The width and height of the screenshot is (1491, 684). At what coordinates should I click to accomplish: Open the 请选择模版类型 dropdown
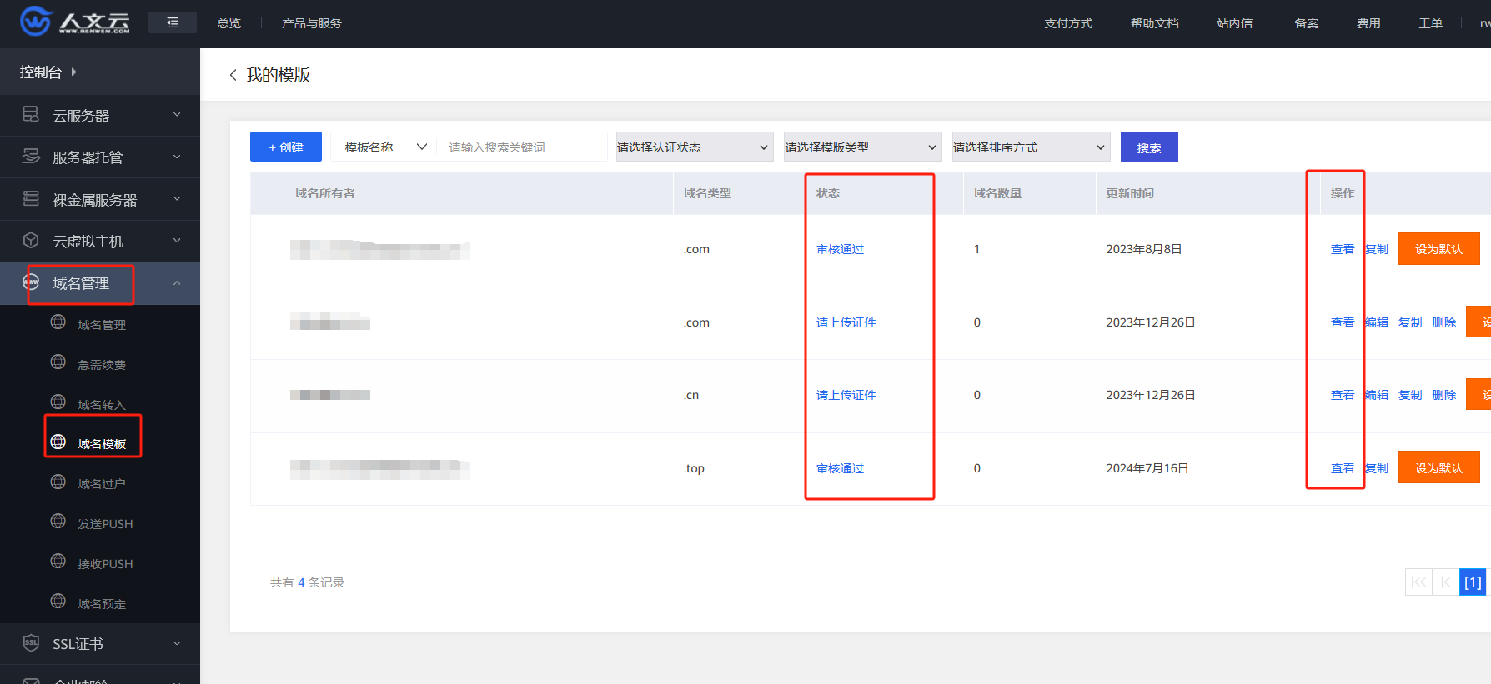tap(862, 147)
